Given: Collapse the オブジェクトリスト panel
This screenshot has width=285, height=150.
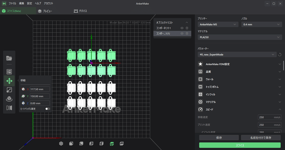Looking at the screenshot, I should click(x=187, y=22).
